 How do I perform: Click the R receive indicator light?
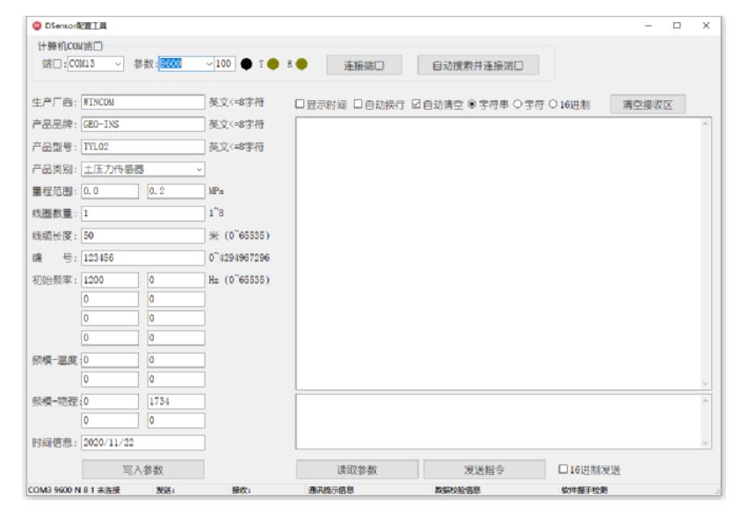click(x=301, y=64)
